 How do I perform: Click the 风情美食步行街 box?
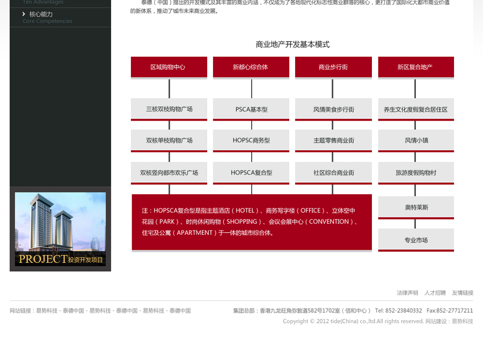(333, 109)
